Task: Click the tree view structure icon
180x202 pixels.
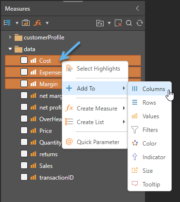Action: point(7,23)
